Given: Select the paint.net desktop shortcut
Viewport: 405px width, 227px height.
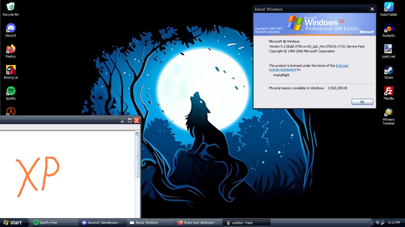Looking at the screenshot, I should (x=388, y=51).
